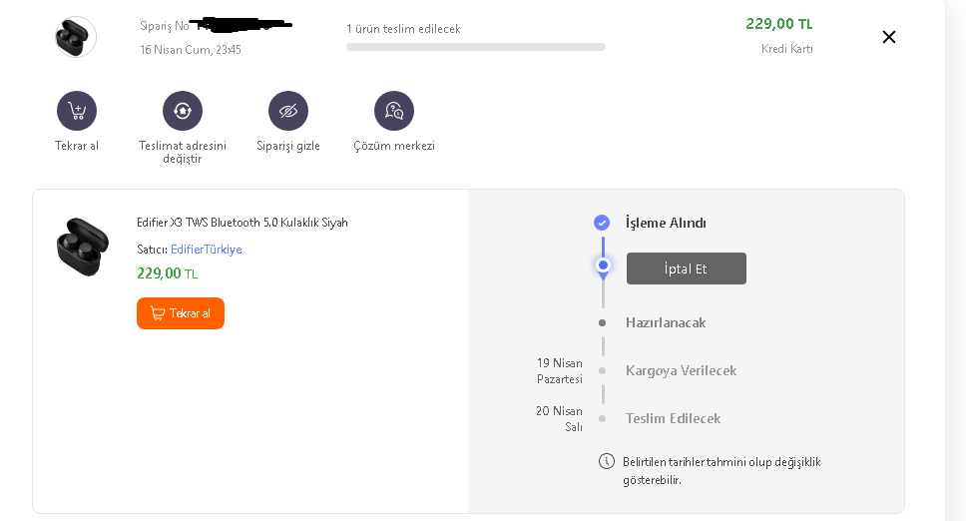This screenshot has height=521, width=966.
Task: Click the Tekrar al cart icon
Action: point(77,111)
